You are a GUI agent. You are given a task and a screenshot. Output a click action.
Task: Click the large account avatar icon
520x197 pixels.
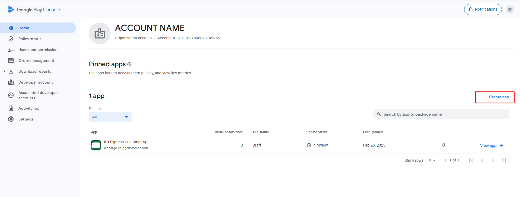pyautogui.click(x=100, y=33)
